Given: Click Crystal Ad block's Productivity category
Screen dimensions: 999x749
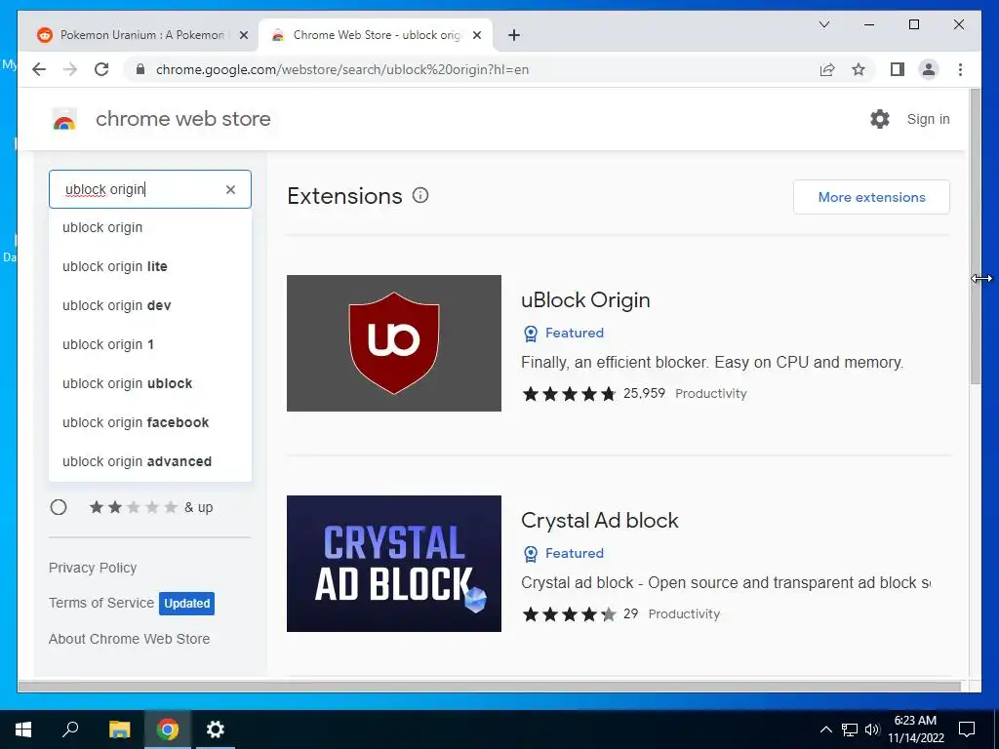Looking at the screenshot, I should click(x=684, y=614).
